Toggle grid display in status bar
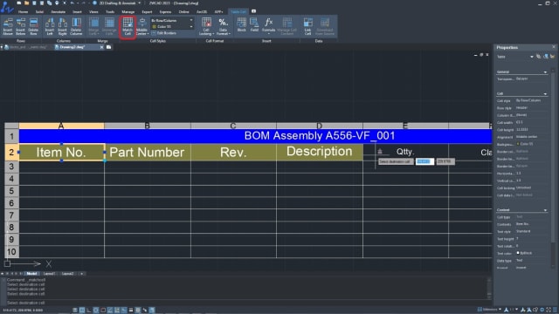This screenshot has width=559, height=314. [82, 311]
